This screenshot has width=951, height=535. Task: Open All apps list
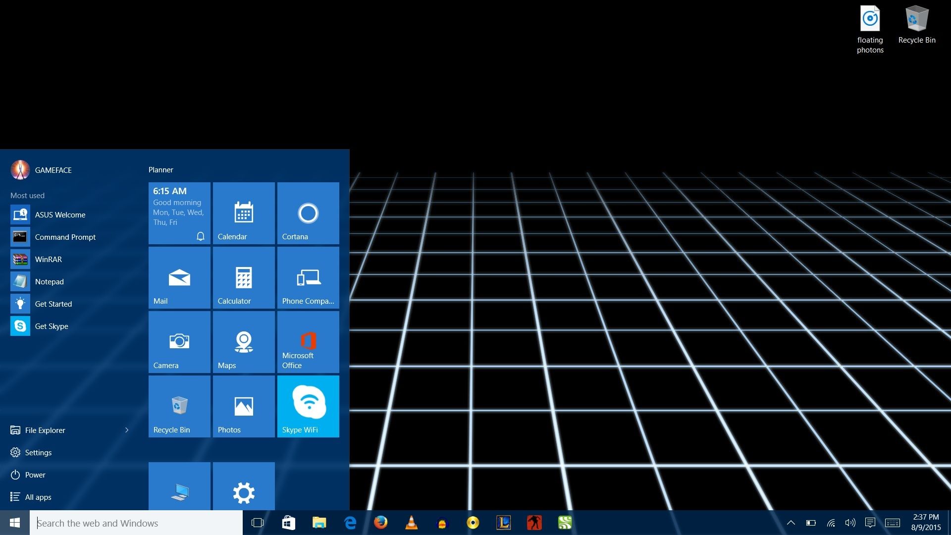click(37, 496)
